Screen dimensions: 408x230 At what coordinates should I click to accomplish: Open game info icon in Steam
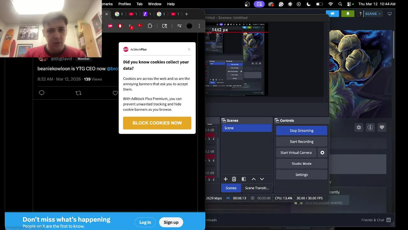pyautogui.click(x=370, y=127)
